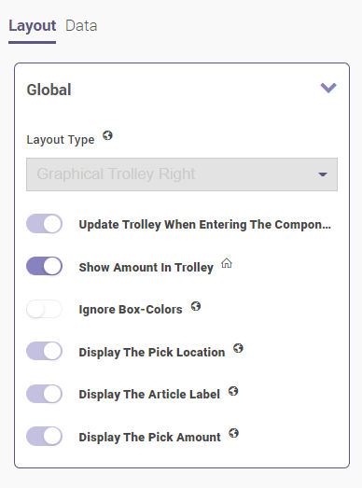Click the Display The Pick Amount label
This screenshot has height=488, width=362.
tap(149, 438)
